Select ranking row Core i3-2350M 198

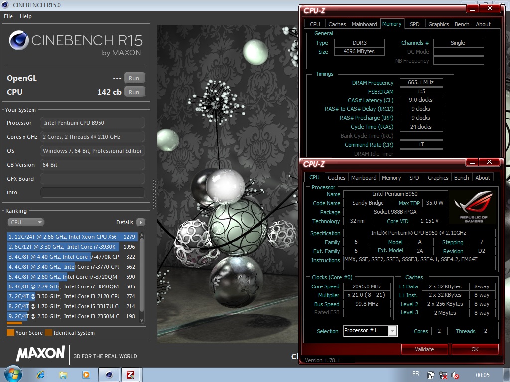coord(72,316)
